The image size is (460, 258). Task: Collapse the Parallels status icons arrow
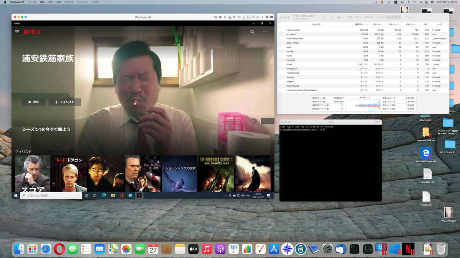(x=263, y=17)
